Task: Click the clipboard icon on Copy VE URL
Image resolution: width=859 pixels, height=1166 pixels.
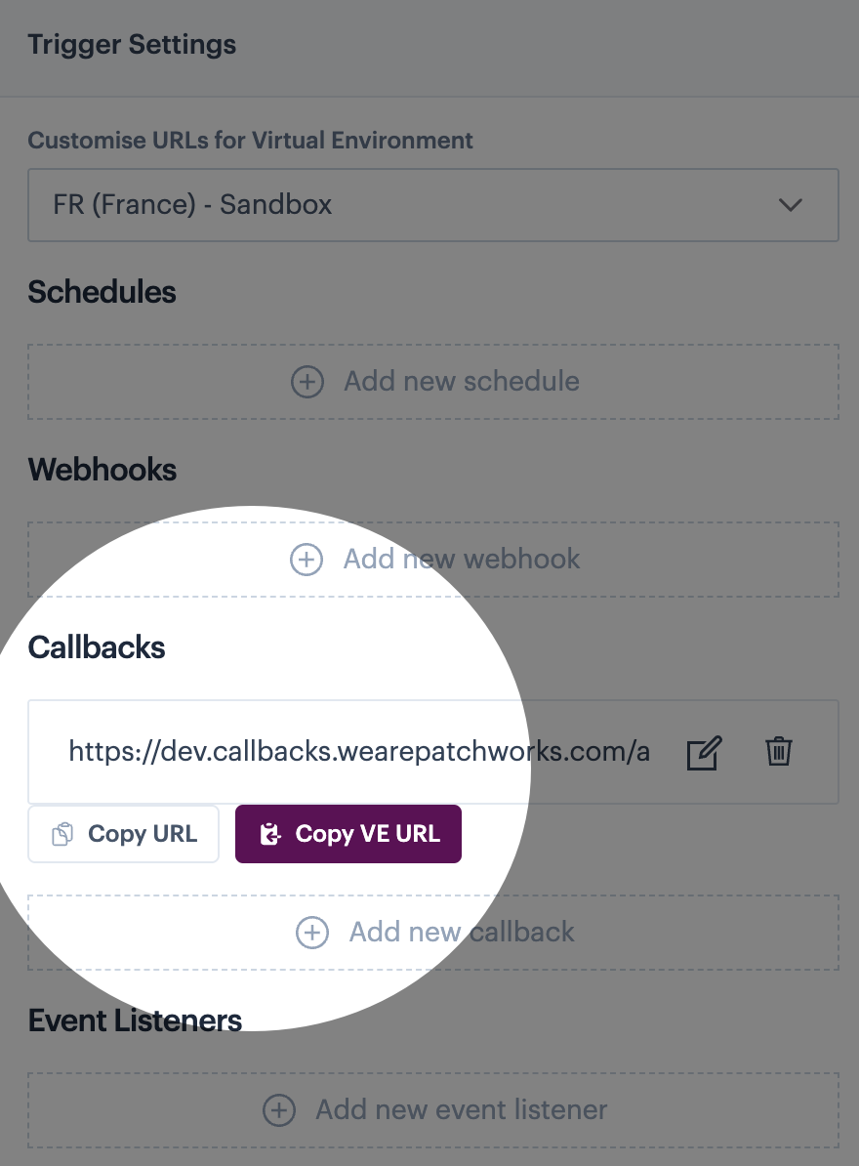Action: click(x=270, y=835)
